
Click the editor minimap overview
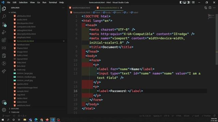point(211,17)
